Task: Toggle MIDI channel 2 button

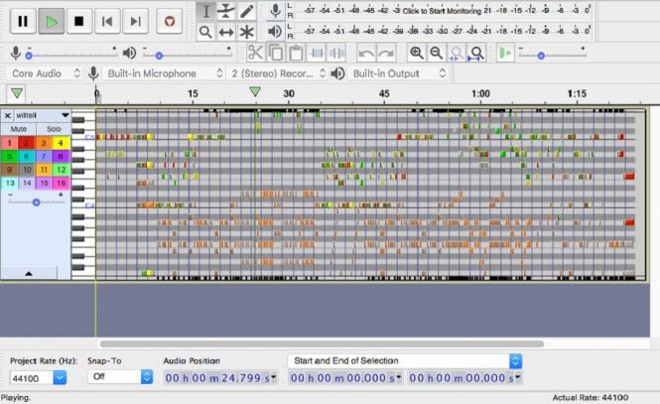Action: coord(27,143)
